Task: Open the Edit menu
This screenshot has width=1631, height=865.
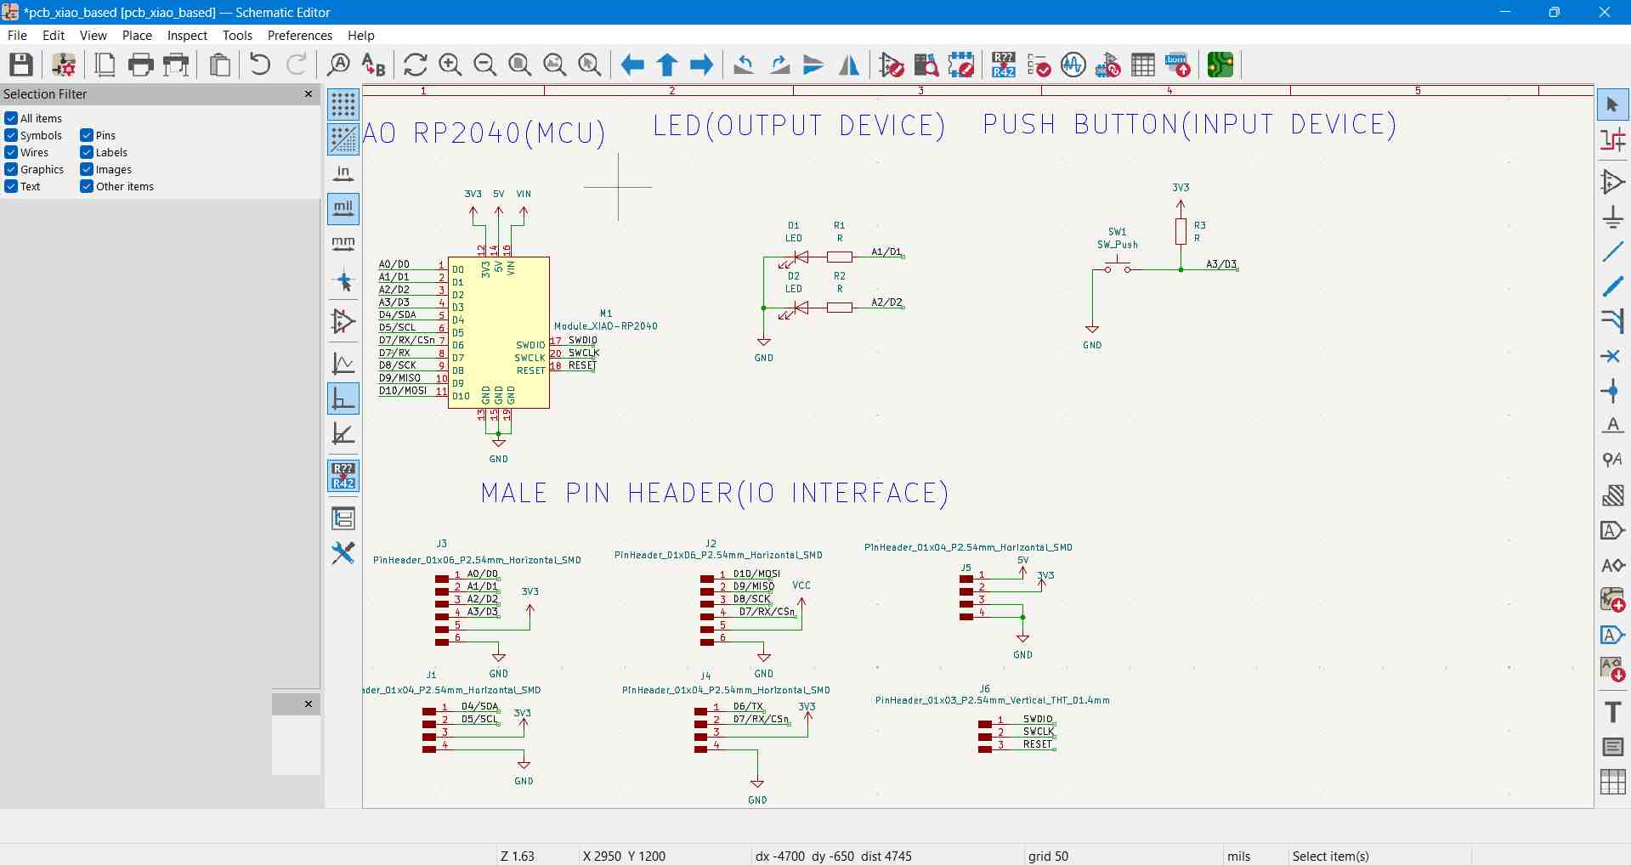Action: tap(54, 35)
